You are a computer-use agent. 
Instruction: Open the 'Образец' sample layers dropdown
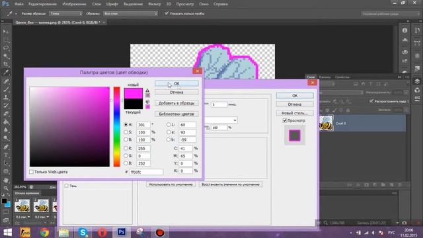click(130, 13)
